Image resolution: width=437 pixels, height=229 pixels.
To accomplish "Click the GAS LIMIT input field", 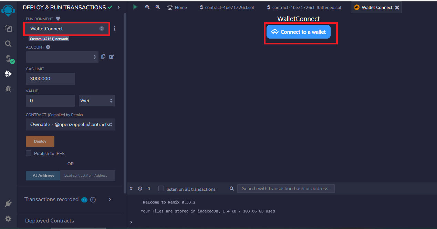I will coord(50,79).
